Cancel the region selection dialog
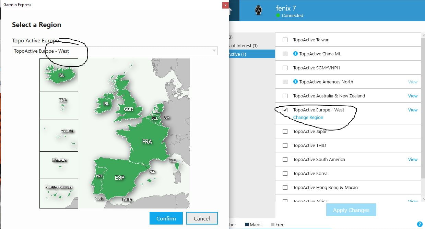The width and height of the screenshot is (425, 229). [202, 218]
